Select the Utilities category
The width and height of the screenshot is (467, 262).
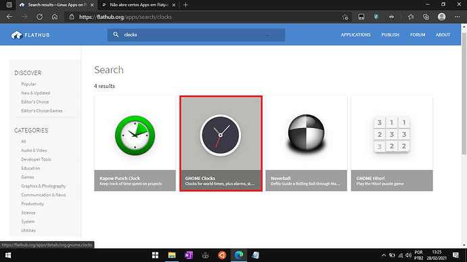click(x=28, y=231)
